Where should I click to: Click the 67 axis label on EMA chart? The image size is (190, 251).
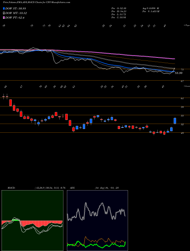pos(182,81)
